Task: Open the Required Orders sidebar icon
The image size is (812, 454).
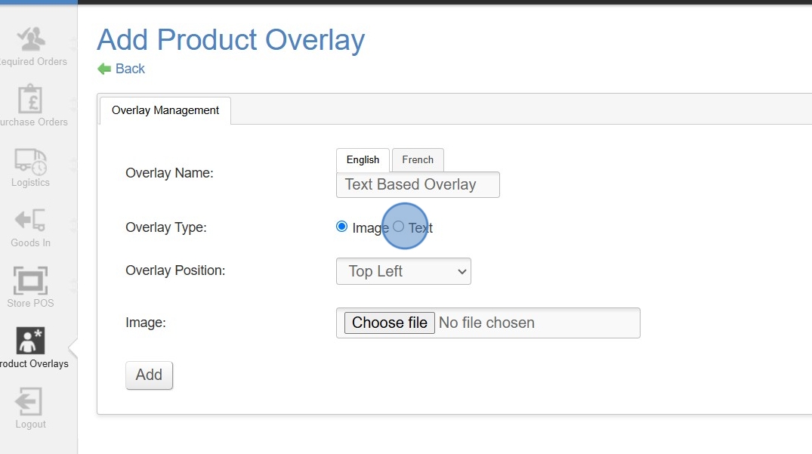Action: coord(31,39)
